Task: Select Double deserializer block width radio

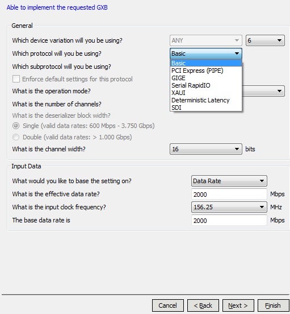Action: pyautogui.click(x=16, y=137)
